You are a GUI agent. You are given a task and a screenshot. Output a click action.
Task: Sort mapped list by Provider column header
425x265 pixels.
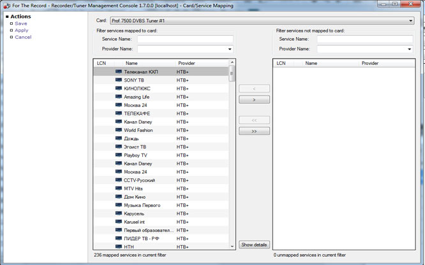[187, 63]
